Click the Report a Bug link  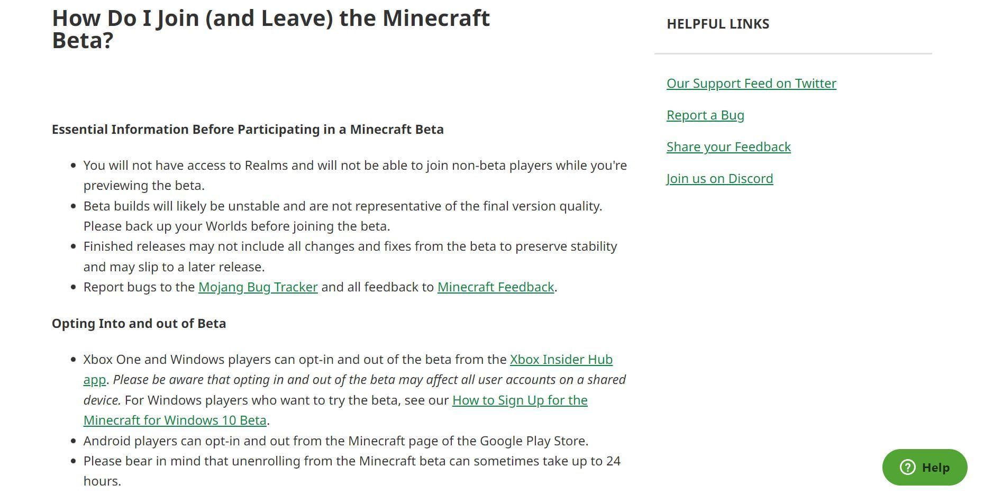point(705,115)
